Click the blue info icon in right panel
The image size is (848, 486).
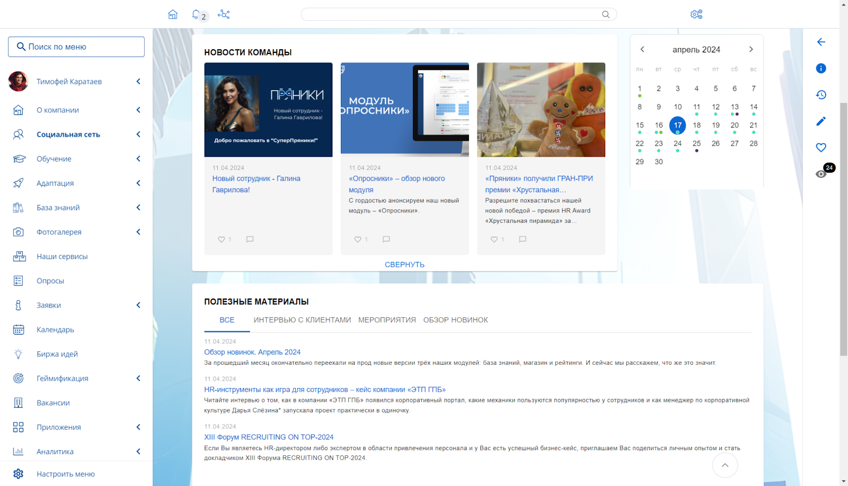(x=821, y=68)
